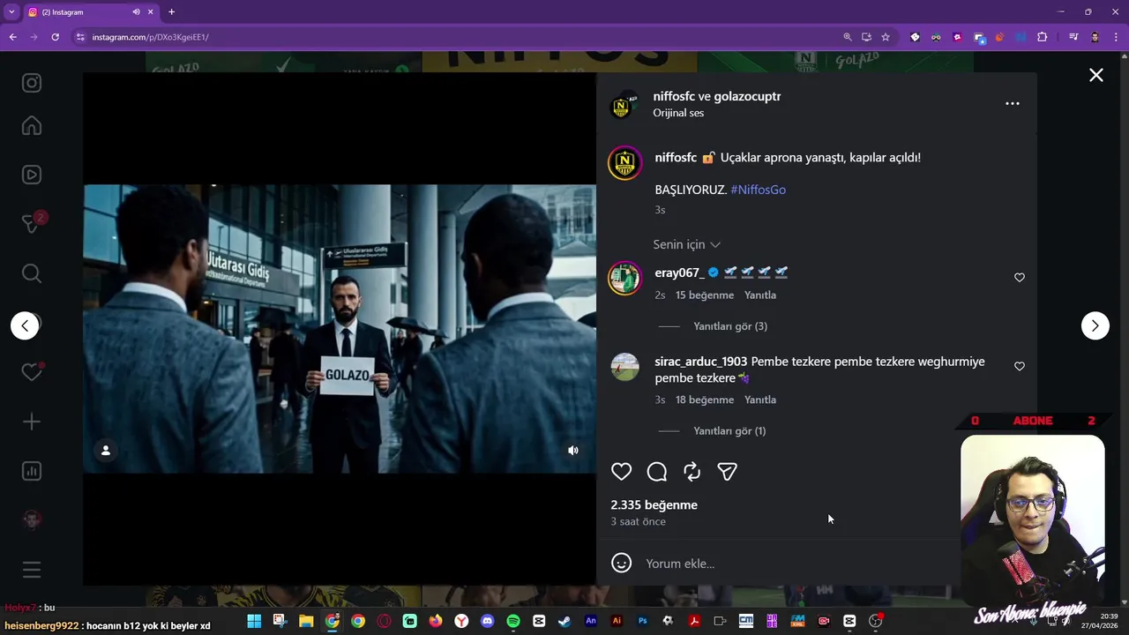Go to previous post arrow

(25, 325)
